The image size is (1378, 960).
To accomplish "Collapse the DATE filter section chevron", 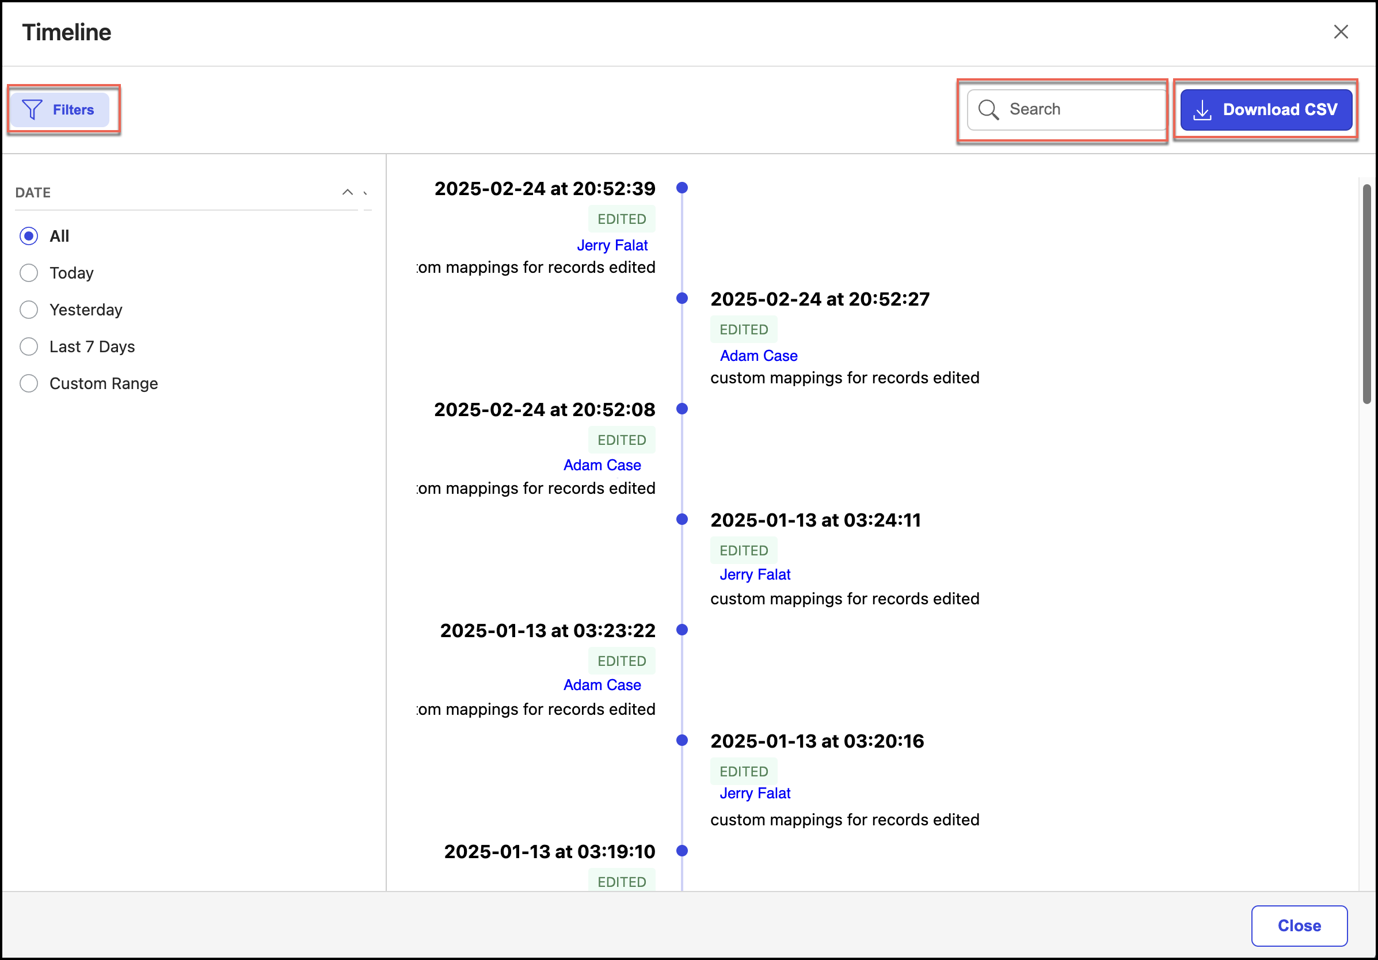I will (x=347, y=193).
